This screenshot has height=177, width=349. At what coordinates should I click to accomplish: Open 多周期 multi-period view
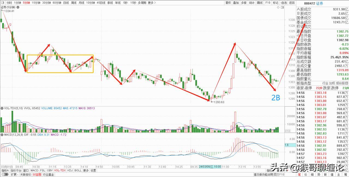point(142,3)
